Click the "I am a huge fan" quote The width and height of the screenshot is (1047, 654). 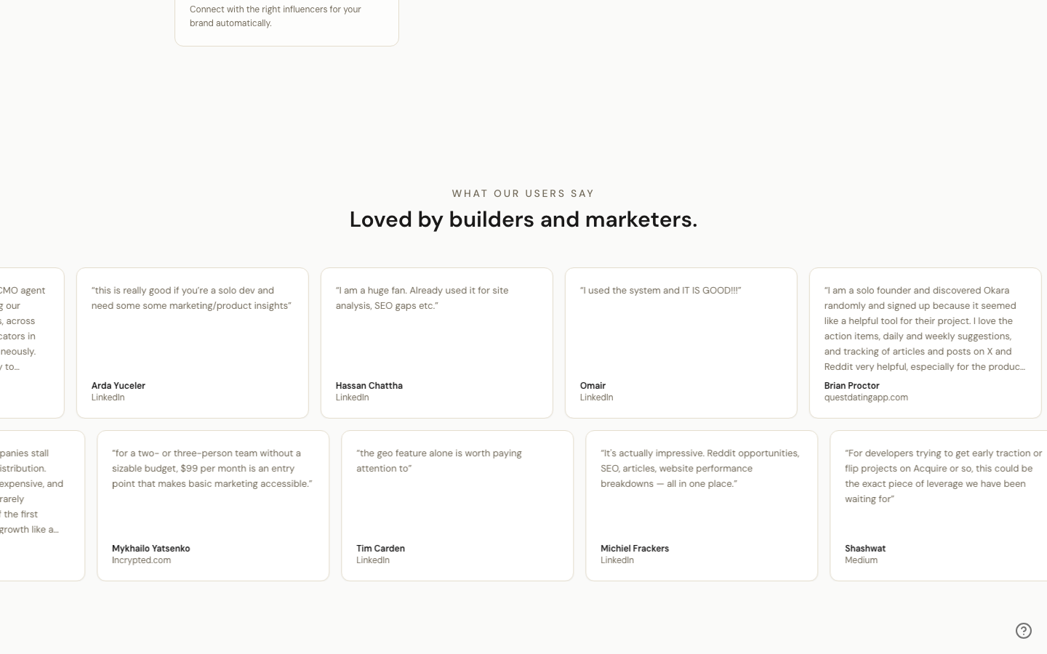(x=422, y=298)
